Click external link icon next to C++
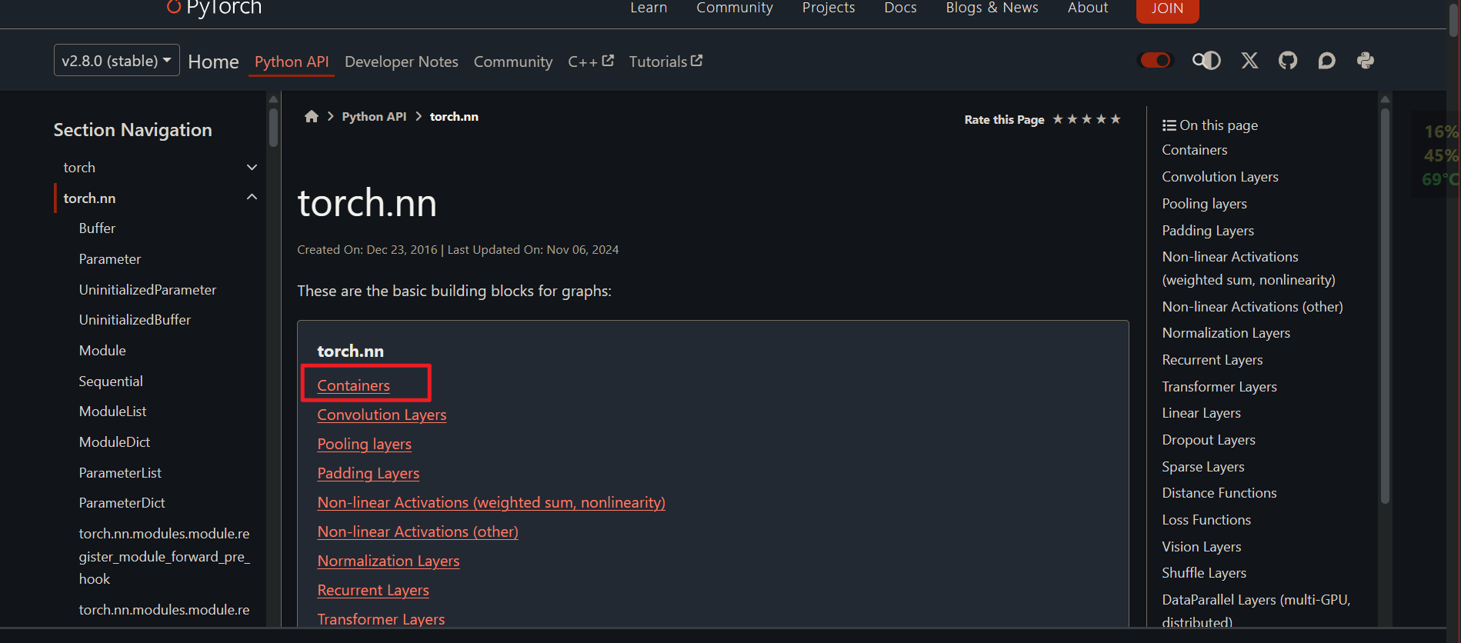The image size is (1461, 643). pyautogui.click(x=608, y=60)
